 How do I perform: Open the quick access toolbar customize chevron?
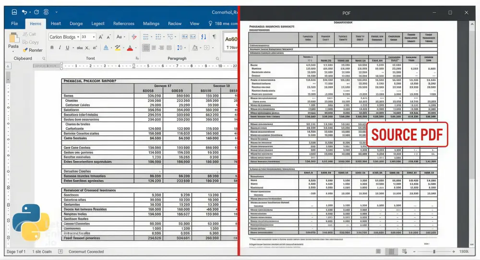click(56, 12)
